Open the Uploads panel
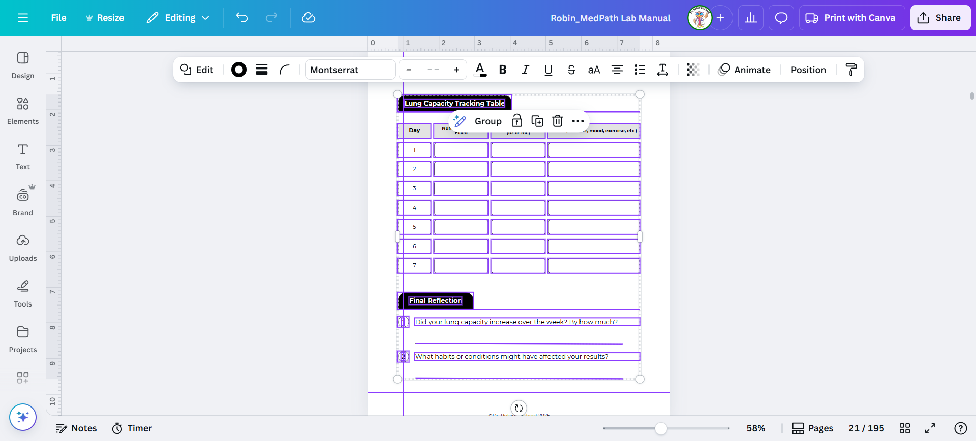 click(23, 248)
